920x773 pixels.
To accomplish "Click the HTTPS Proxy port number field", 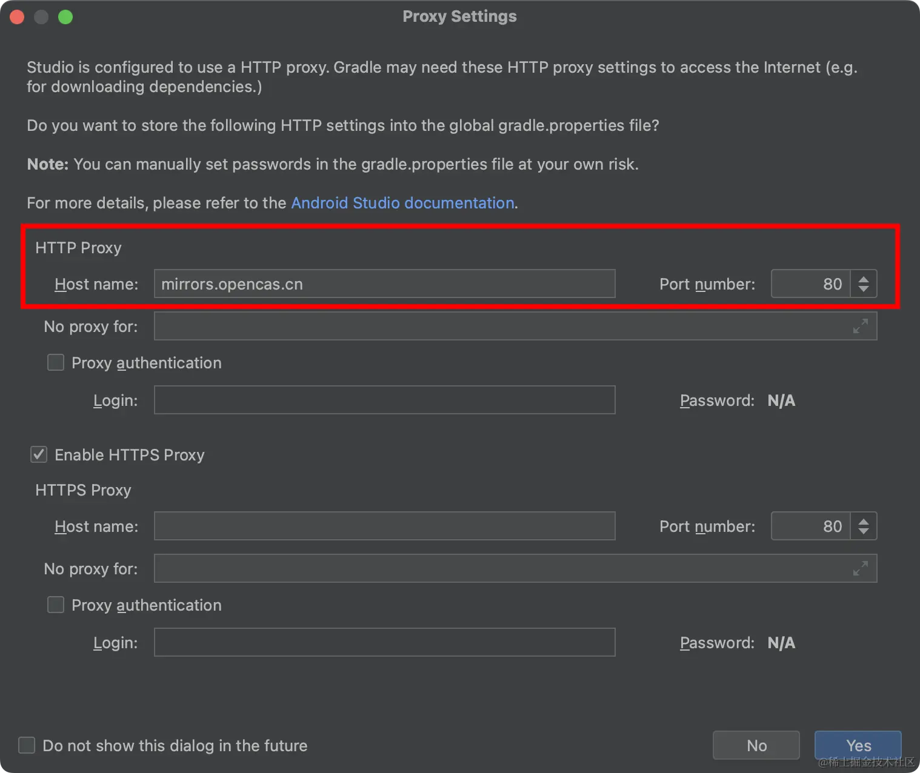I will (x=811, y=526).
